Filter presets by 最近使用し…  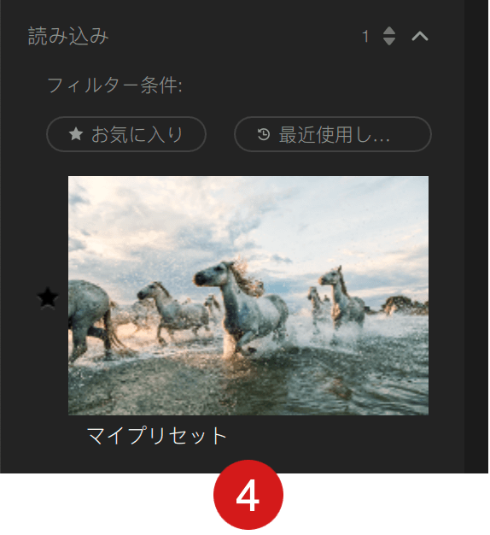(333, 134)
